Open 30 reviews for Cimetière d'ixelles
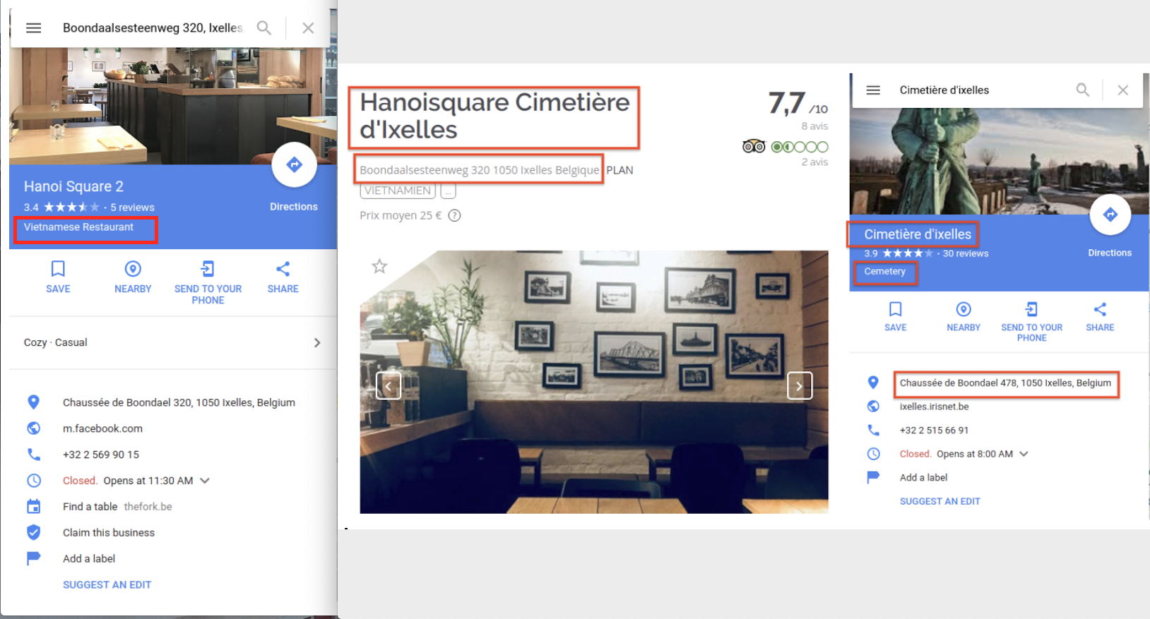Viewport: 1150px width, 619px height. click(965, 253)
